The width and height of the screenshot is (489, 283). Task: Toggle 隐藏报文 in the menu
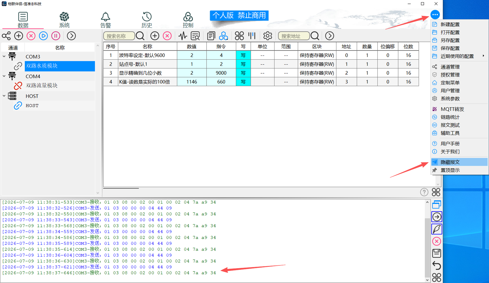click(459, 162)
